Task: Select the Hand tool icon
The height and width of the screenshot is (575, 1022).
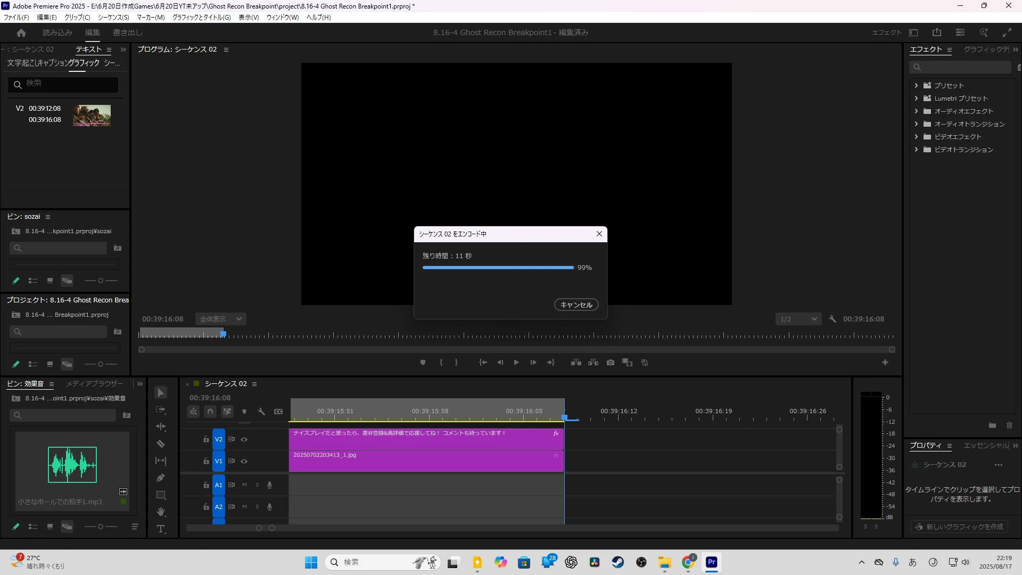Action: coord(161,512)
